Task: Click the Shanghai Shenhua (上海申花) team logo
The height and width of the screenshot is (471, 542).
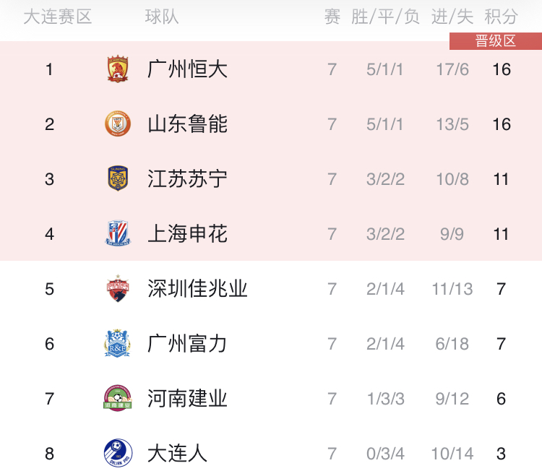Action: (118, 233)
